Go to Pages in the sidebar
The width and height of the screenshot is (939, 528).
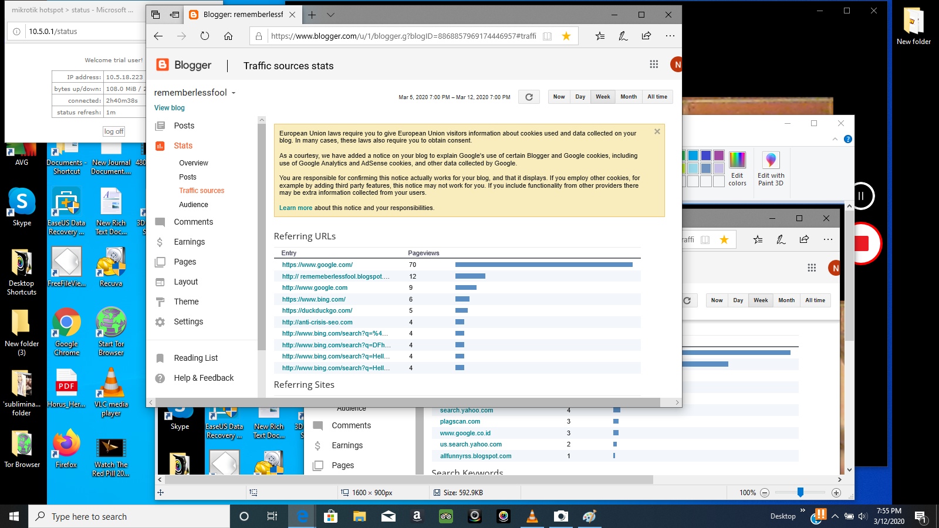185,262
